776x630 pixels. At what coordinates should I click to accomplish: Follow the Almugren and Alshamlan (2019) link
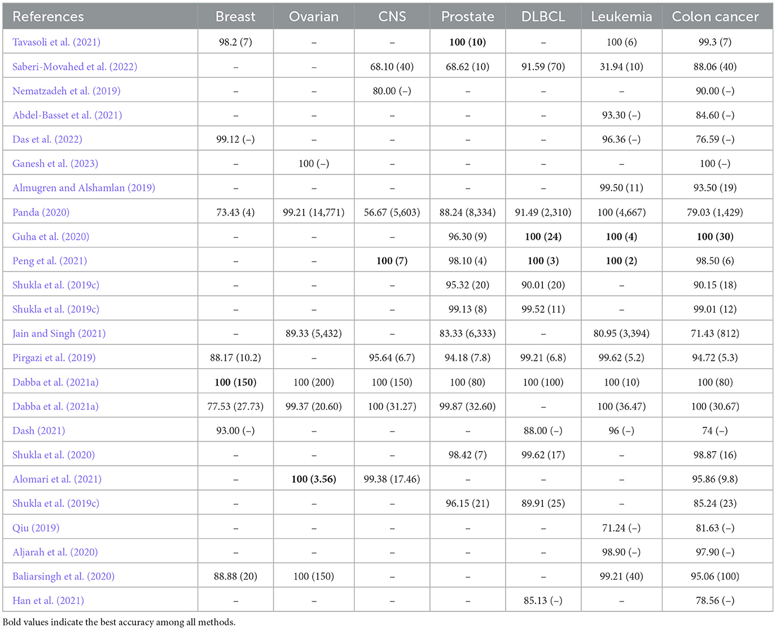(84, 188)
